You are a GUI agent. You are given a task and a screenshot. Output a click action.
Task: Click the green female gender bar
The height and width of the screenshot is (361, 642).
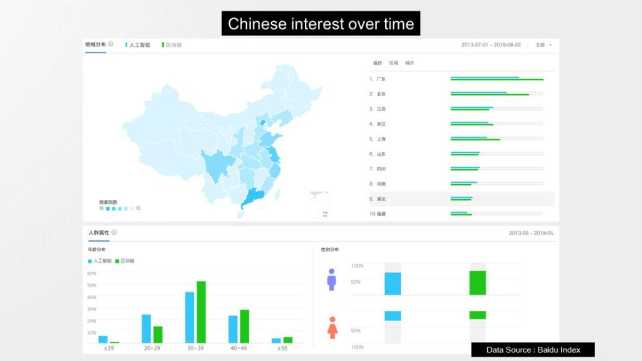[478, 315]
